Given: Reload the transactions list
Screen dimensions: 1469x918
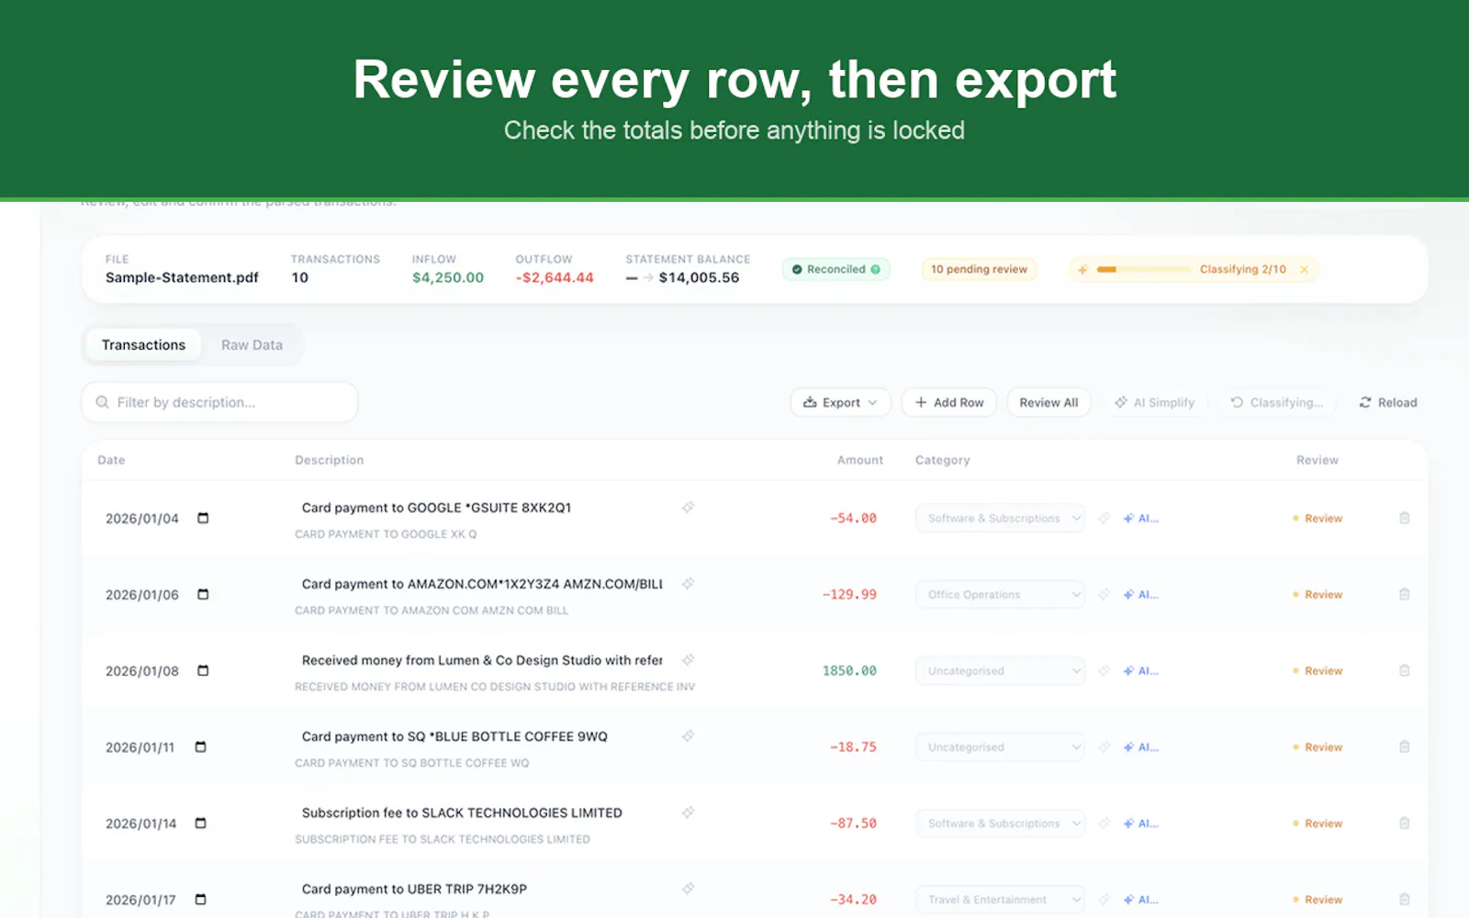Looking at the screenshot, I should tap(1388, 403).
